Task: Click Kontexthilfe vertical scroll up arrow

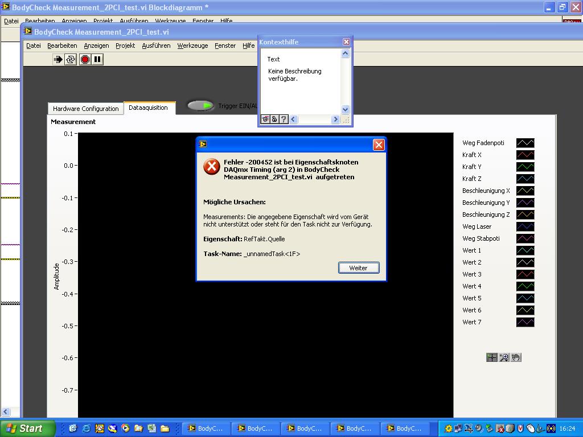Action: coord(345,53)
